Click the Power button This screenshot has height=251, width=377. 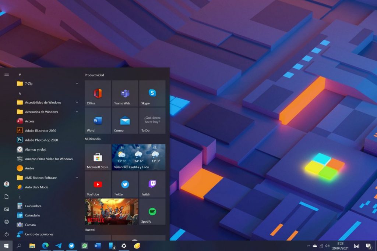click(x=6, y=234)
